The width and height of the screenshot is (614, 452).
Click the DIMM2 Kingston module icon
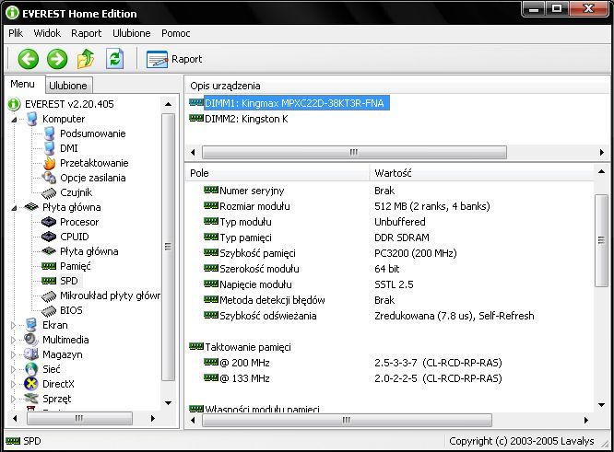point(196,118)
